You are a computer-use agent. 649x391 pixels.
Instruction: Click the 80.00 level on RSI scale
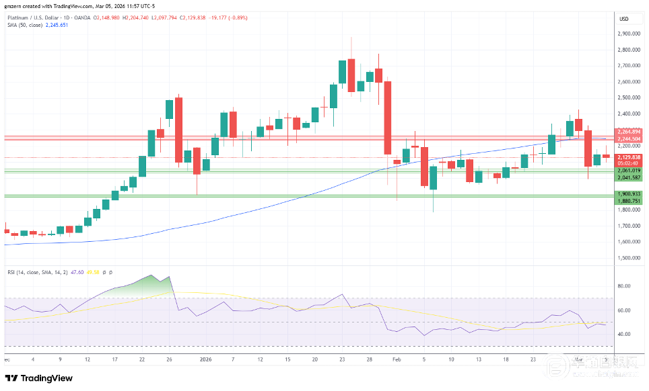pyautogui.click(x=623, y=286)
